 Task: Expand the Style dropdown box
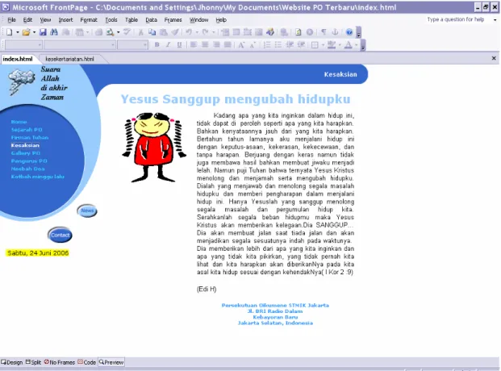tap(23, 44)
